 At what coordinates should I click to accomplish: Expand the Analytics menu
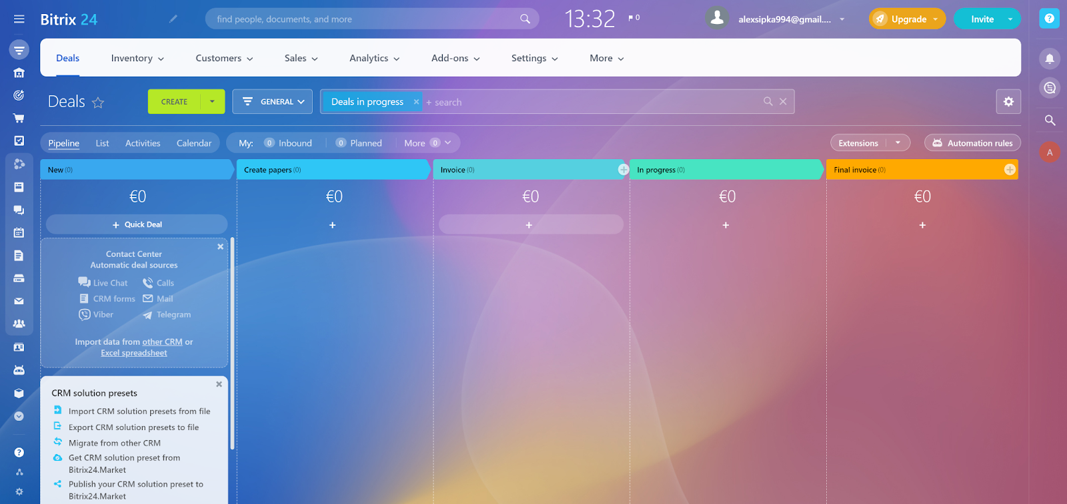point(374,59)
